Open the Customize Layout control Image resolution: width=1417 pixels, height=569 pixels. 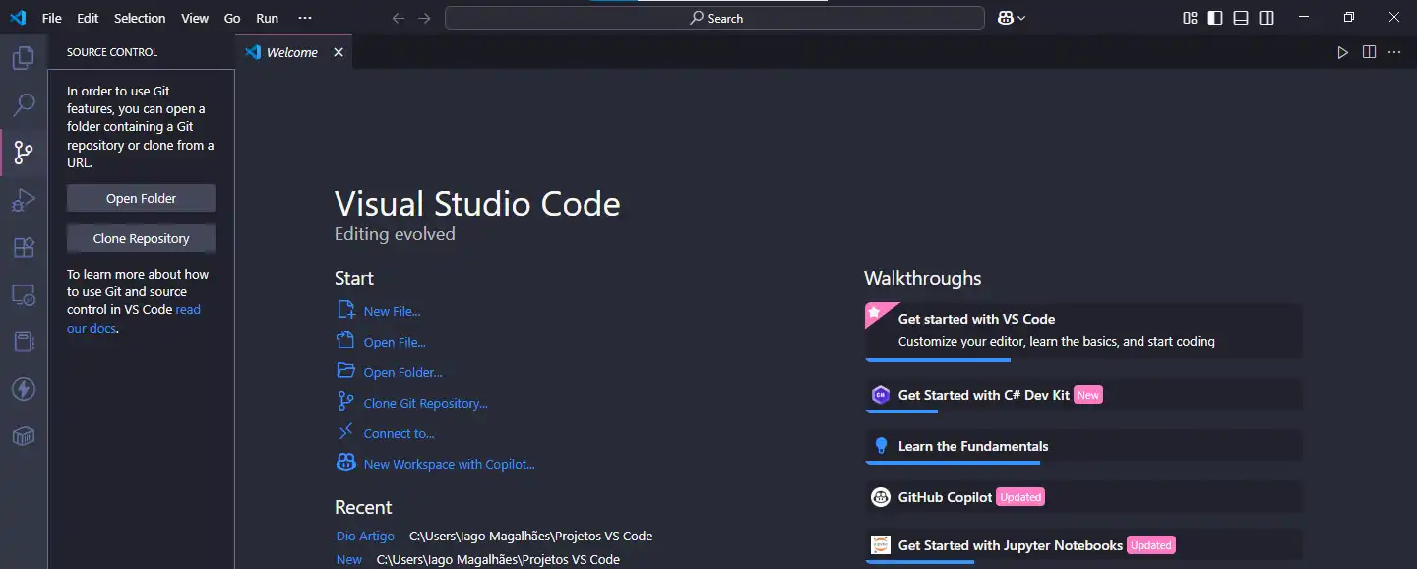click(x=1190, y=18)
